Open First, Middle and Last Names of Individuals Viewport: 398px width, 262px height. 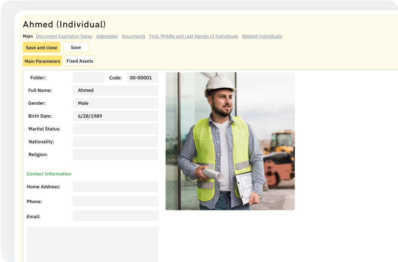coord(193,36)
